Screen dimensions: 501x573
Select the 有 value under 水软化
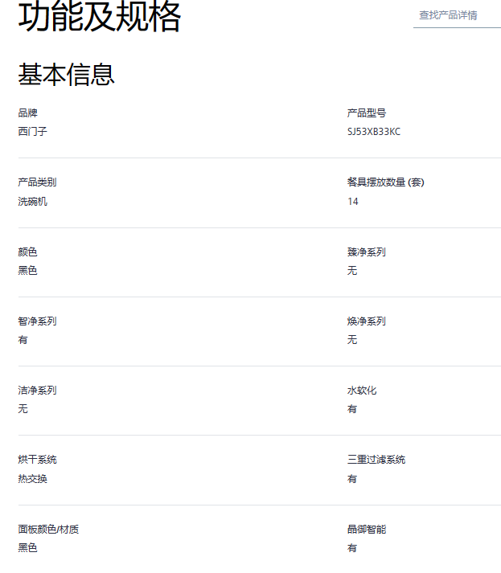[x=352, y=409]
